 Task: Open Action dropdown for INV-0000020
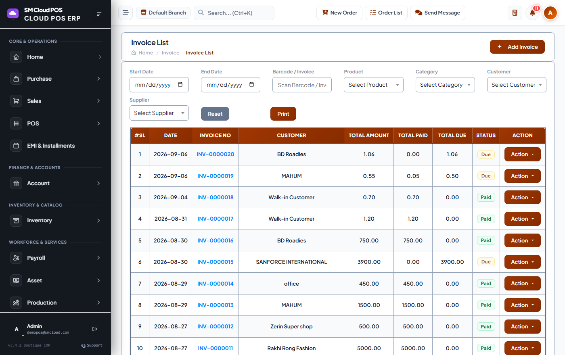(x=522, y=154)
